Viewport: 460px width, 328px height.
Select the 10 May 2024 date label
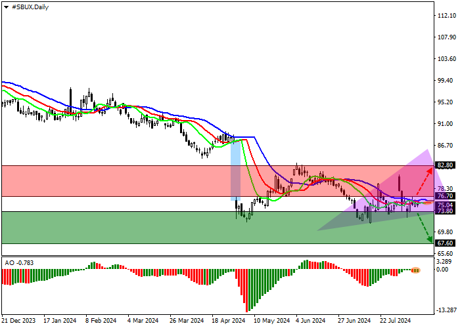pyautogui.click(x=272, y=321)
